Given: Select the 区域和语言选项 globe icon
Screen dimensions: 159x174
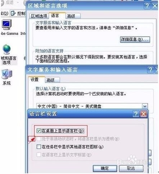Looking at the screenshot, I should [6, 49].
